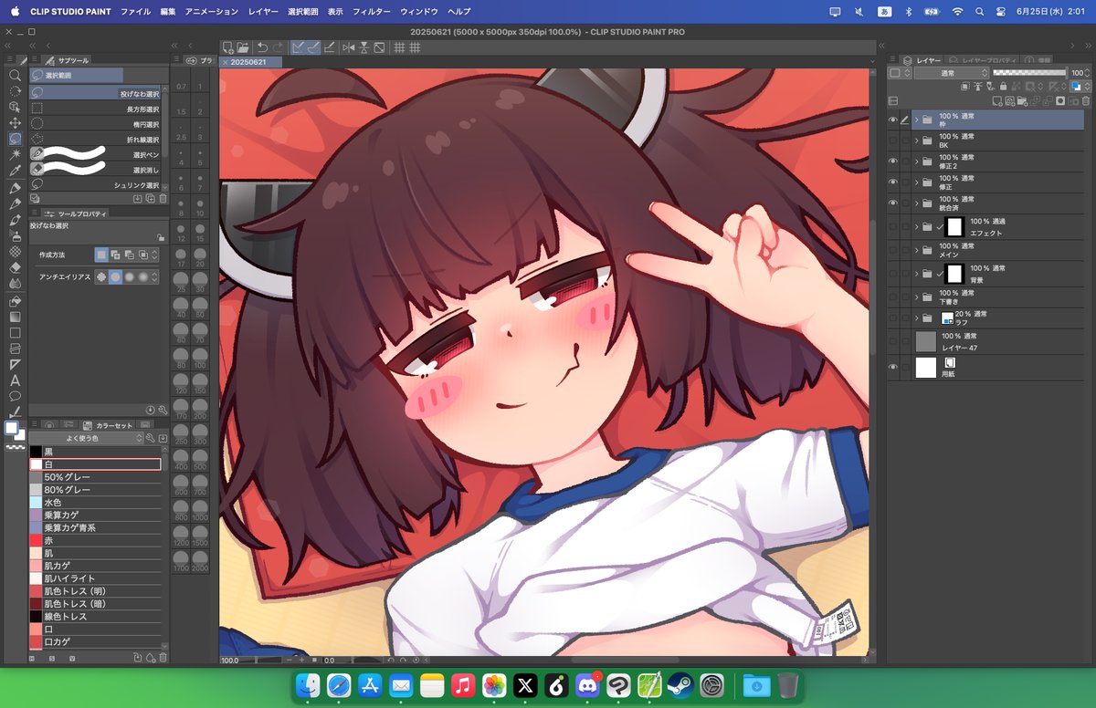Click the Redo arrow in the command bar
Screen dimensions: 1096x708
pos(277,47)
